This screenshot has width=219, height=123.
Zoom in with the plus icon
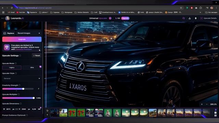202,104
